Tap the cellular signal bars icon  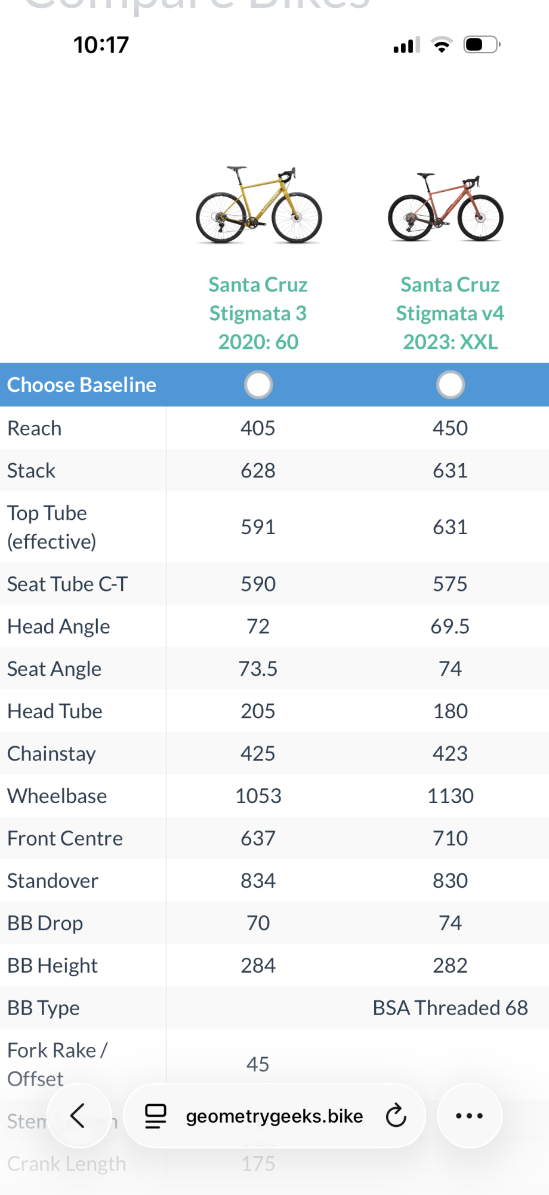[x=406, y=45]
